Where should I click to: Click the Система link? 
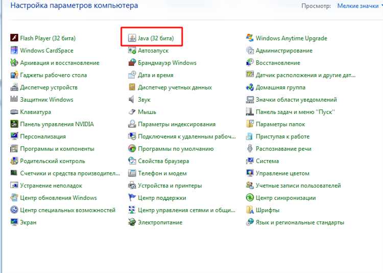pyautogui.click(x=267, y=161)
